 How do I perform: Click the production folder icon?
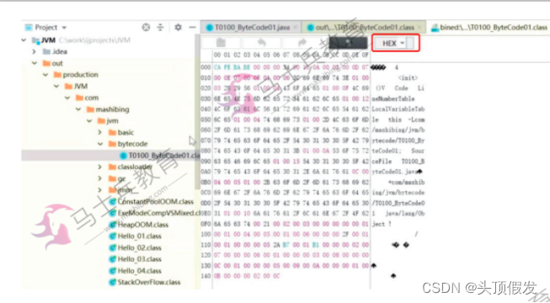click(x=57, y=75)
